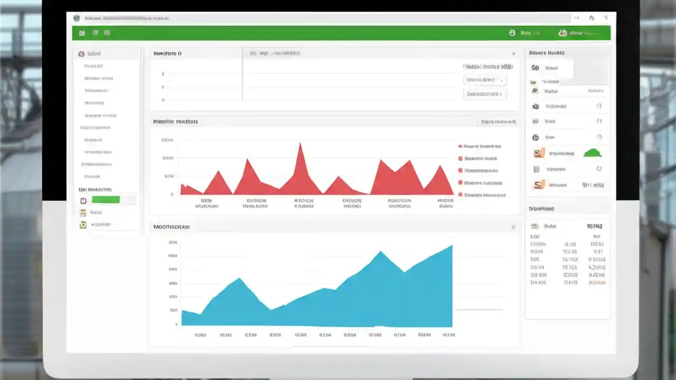Open the dashboard home icon in sidebar
676x380 pixels.
pos(82,53)
